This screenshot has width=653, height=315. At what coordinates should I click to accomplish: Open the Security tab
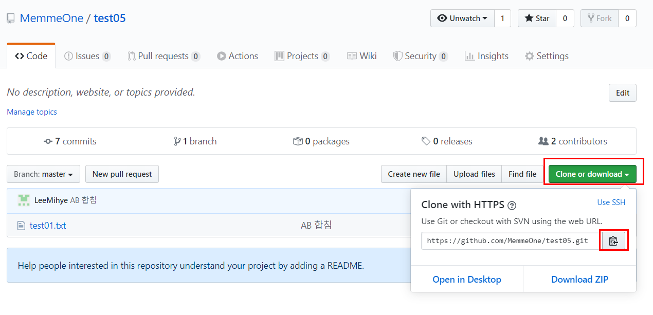421,56
